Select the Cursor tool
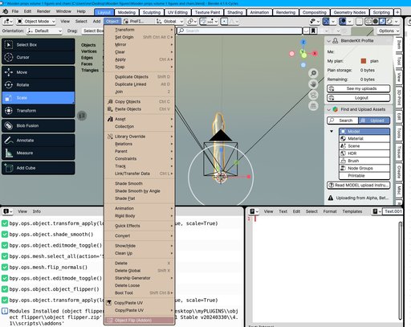Viewport: 411px width, 327px height. [x=38, y=57]
